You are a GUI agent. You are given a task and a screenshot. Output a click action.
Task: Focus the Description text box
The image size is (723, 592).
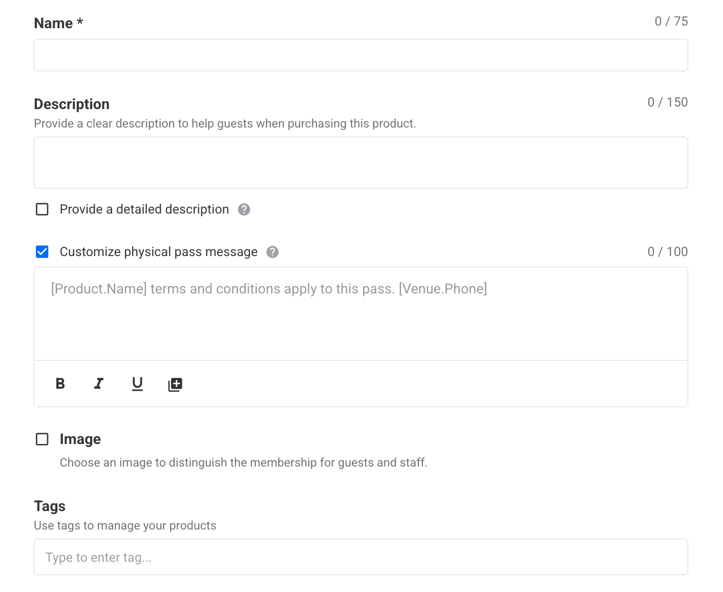coord(360,162)
